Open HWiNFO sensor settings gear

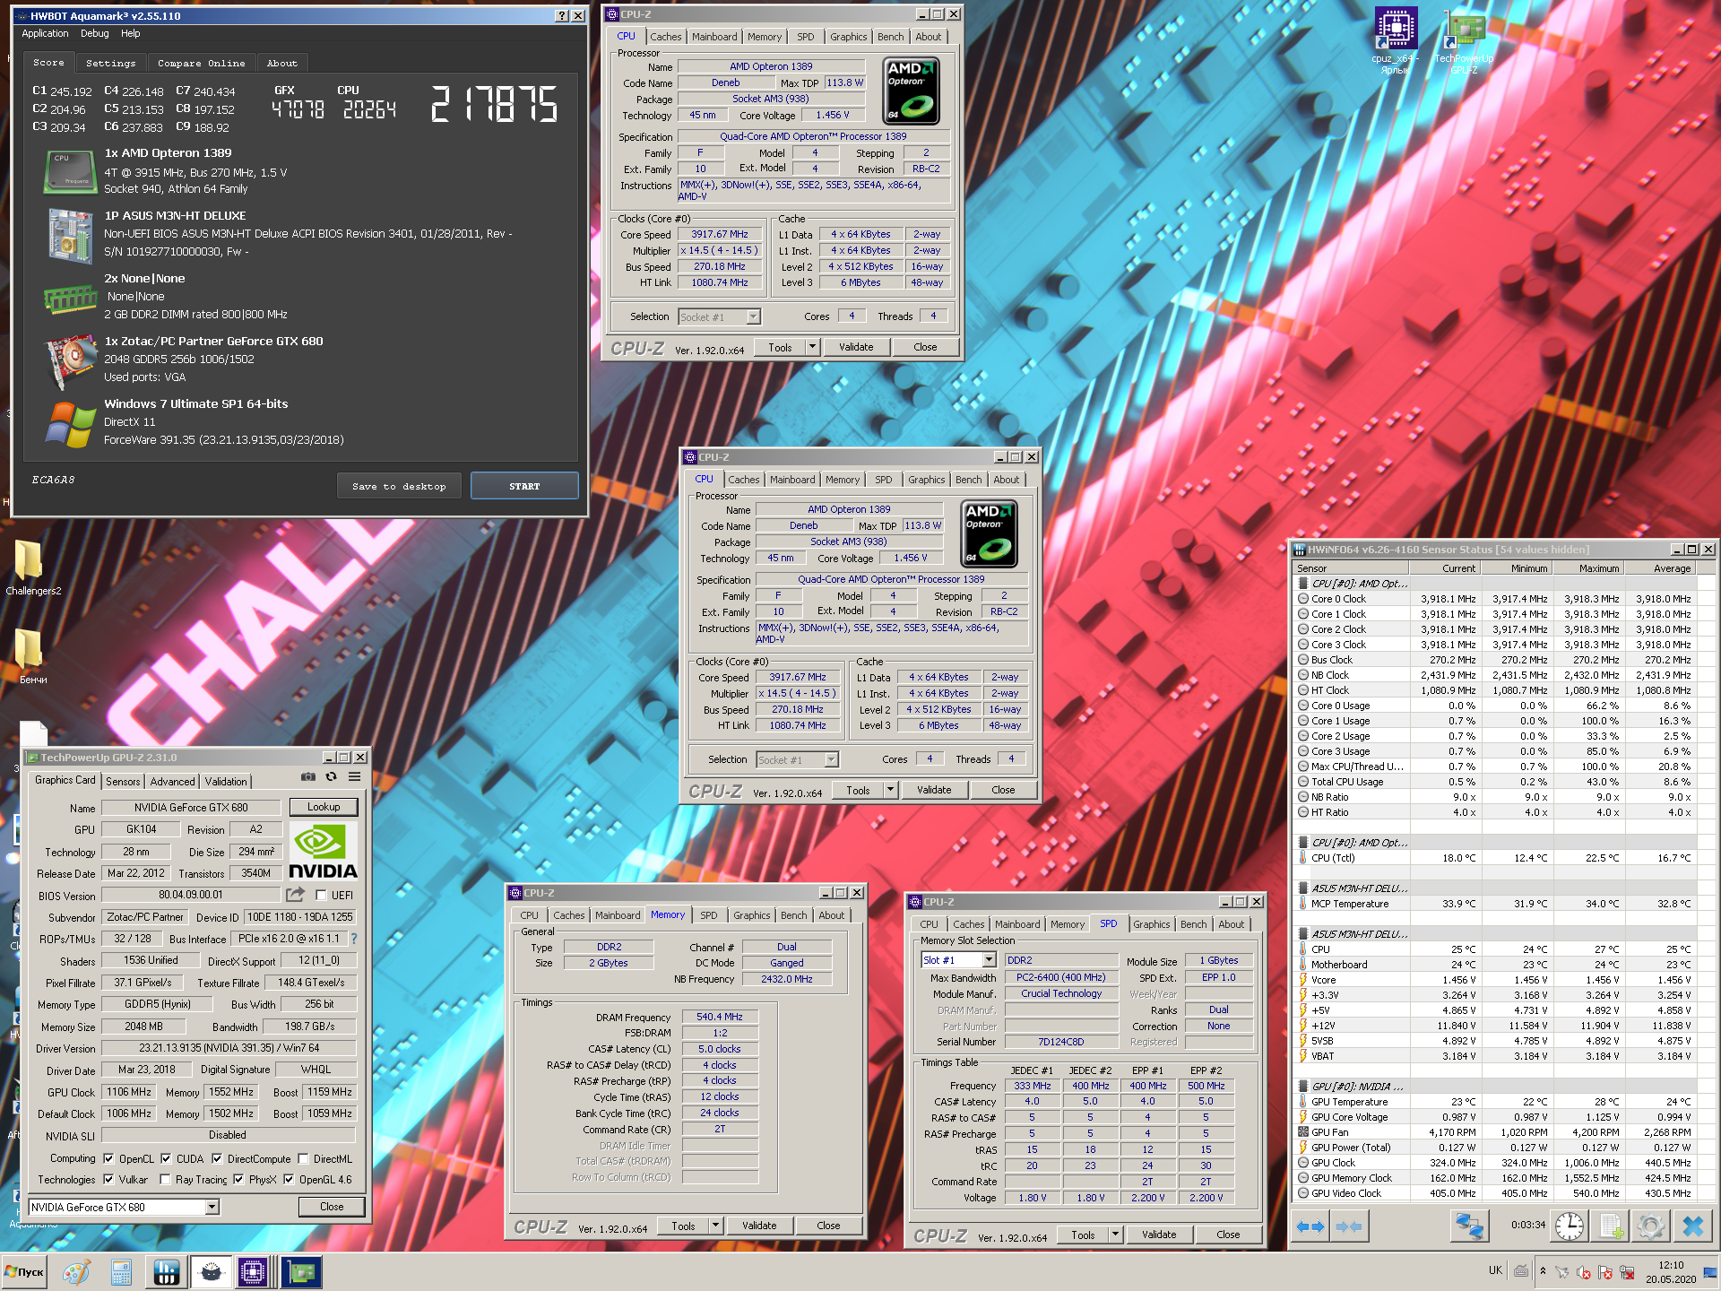[x=1651, y=1226]
